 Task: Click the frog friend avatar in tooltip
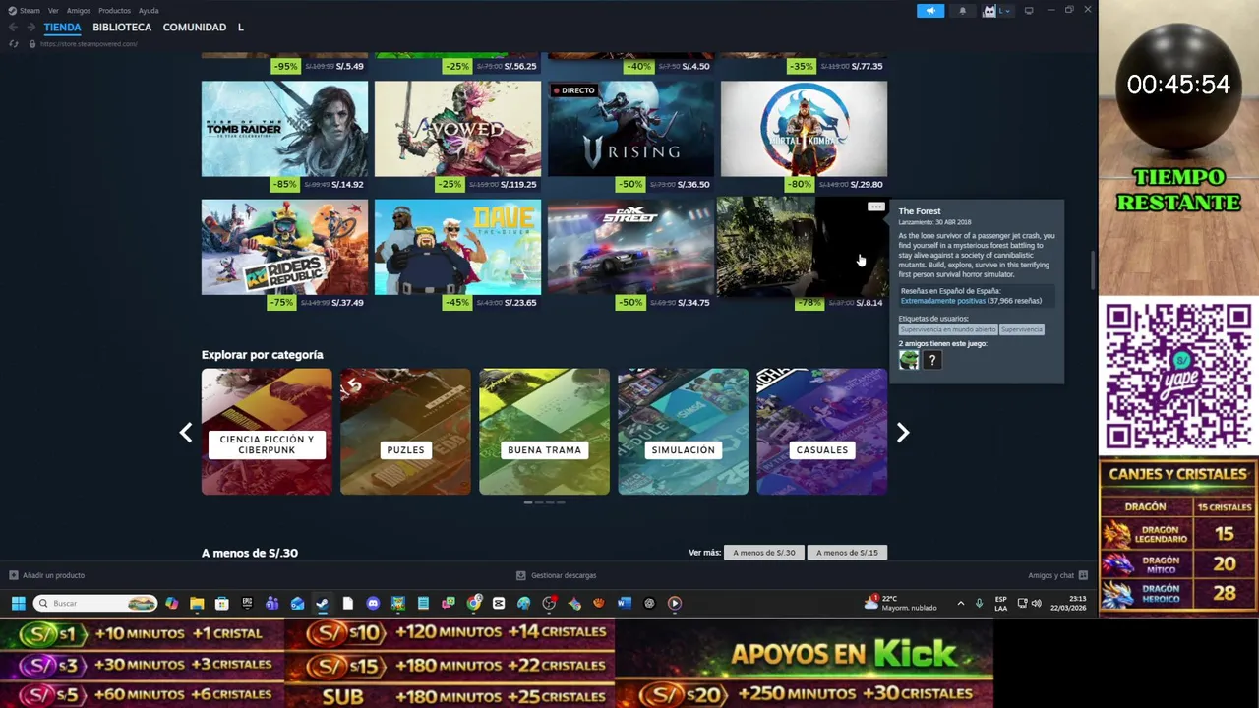point(909,360)
